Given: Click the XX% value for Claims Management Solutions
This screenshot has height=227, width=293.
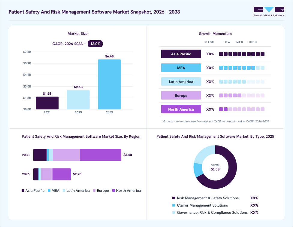Looking at the screenshot, I should coord(254,205).
